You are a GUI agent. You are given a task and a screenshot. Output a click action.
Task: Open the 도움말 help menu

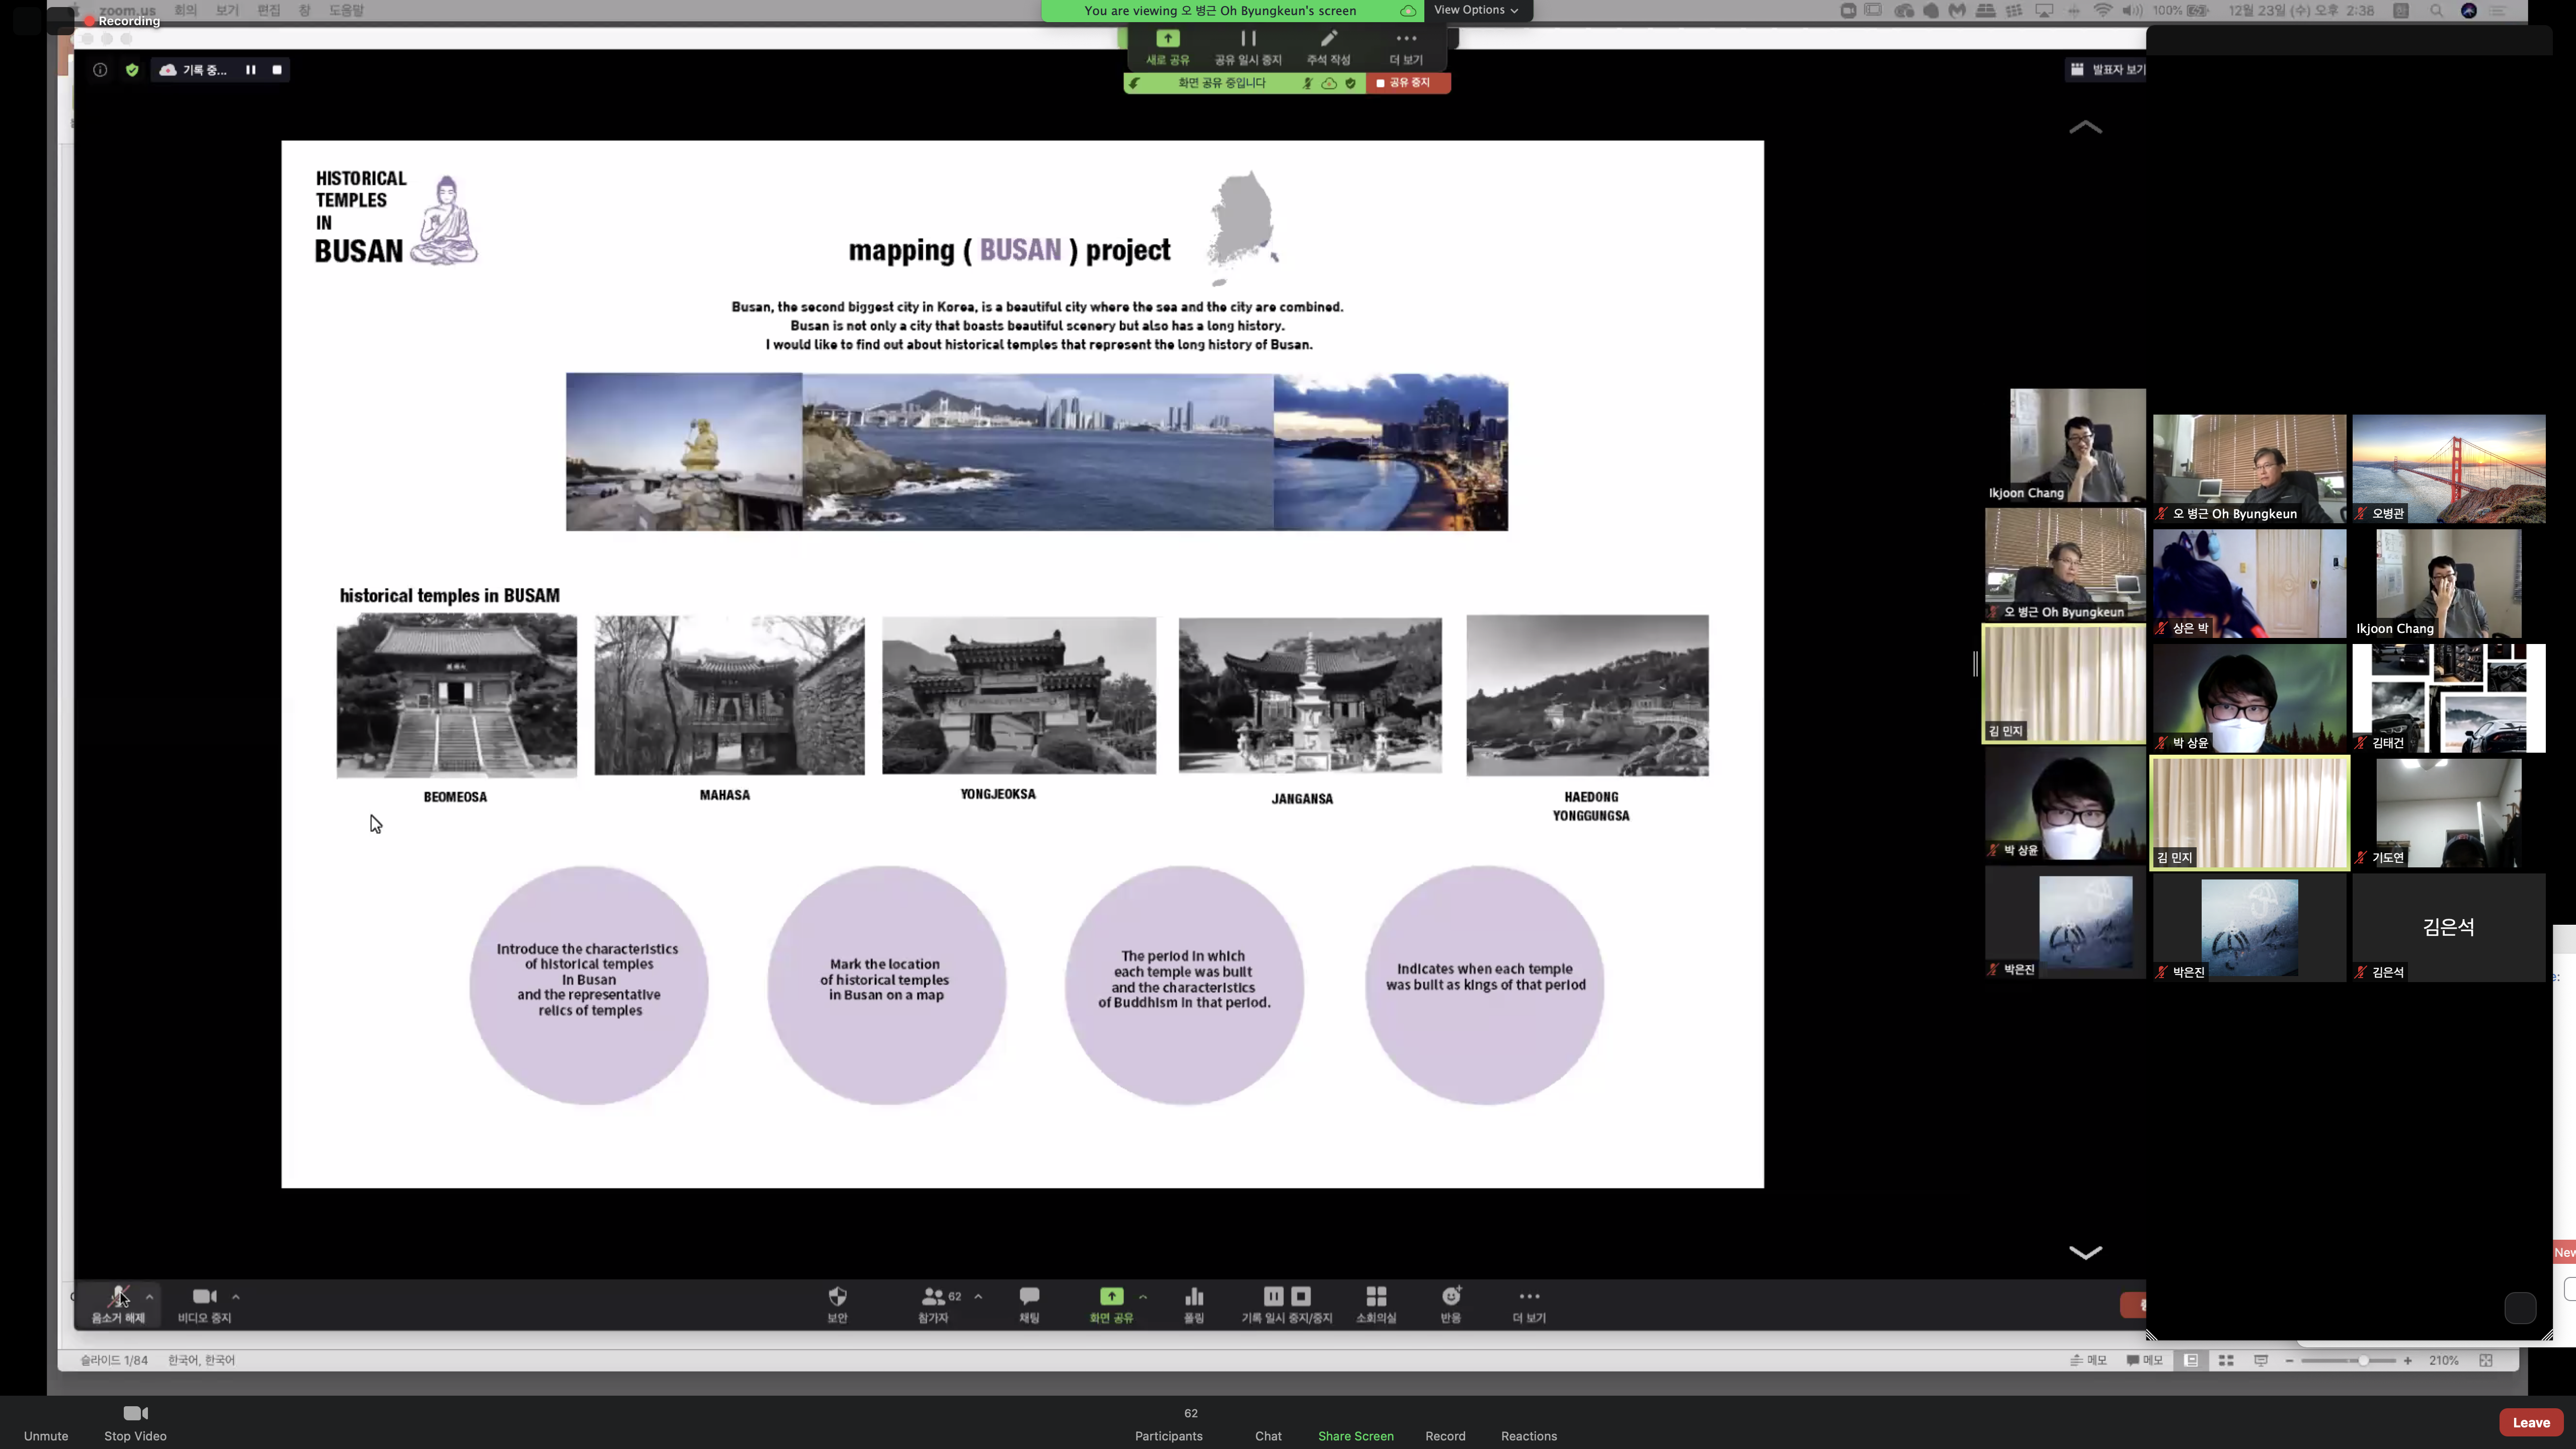click(x=346, y=10)
